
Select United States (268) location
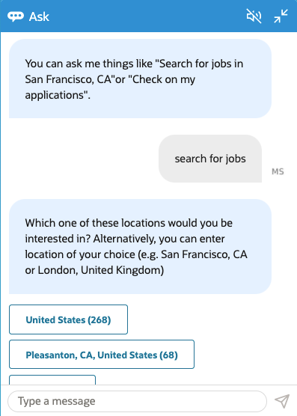click(68, 319)
